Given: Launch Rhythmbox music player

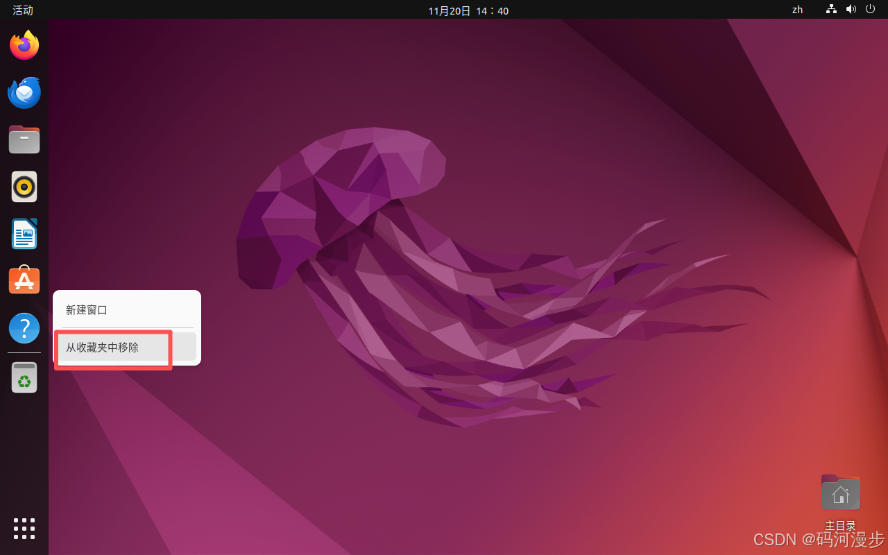Looking at the screenshot, I should [x=24, y=187].
